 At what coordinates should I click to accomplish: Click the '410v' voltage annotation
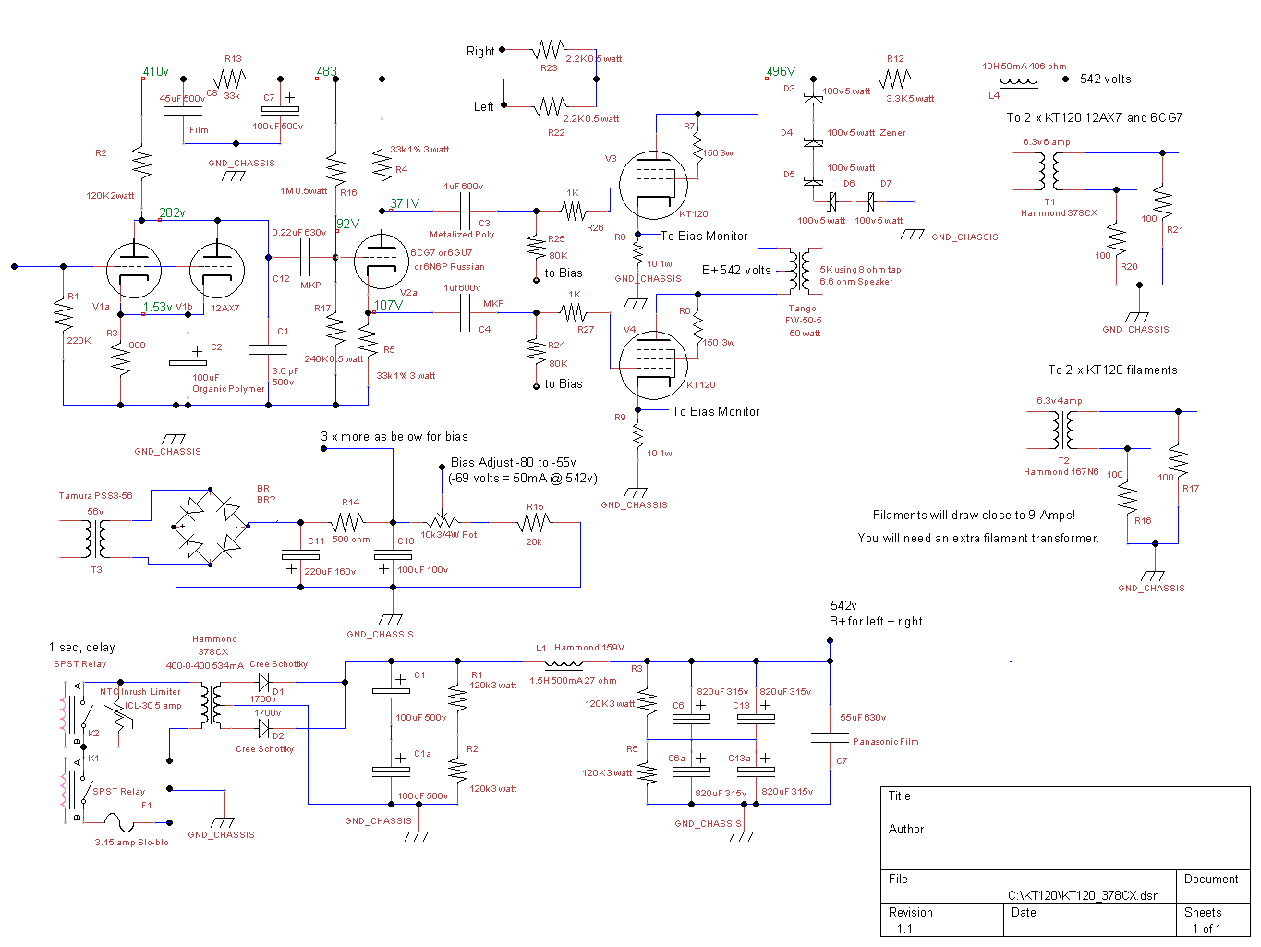pos(155,71)
